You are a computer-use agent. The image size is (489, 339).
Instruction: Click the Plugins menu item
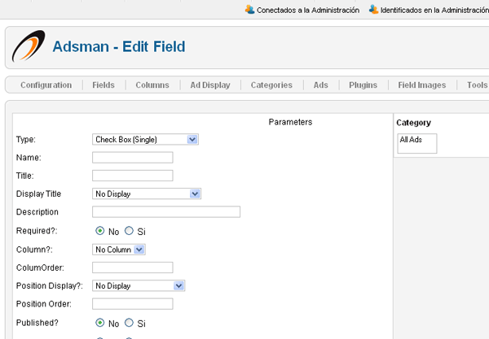pos(363,85)
